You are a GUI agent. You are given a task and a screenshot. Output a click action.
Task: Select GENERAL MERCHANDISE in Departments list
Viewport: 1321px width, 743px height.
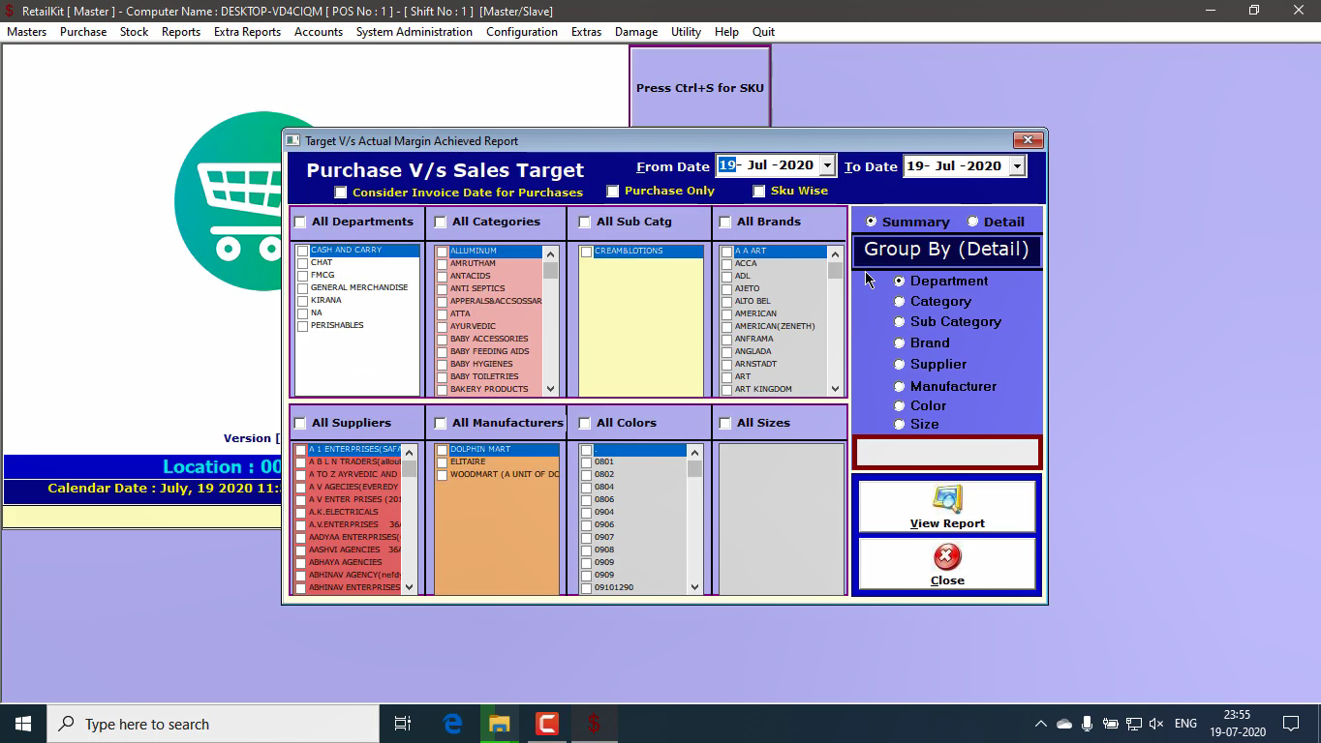pyautogui.click(x=359, y=287)
